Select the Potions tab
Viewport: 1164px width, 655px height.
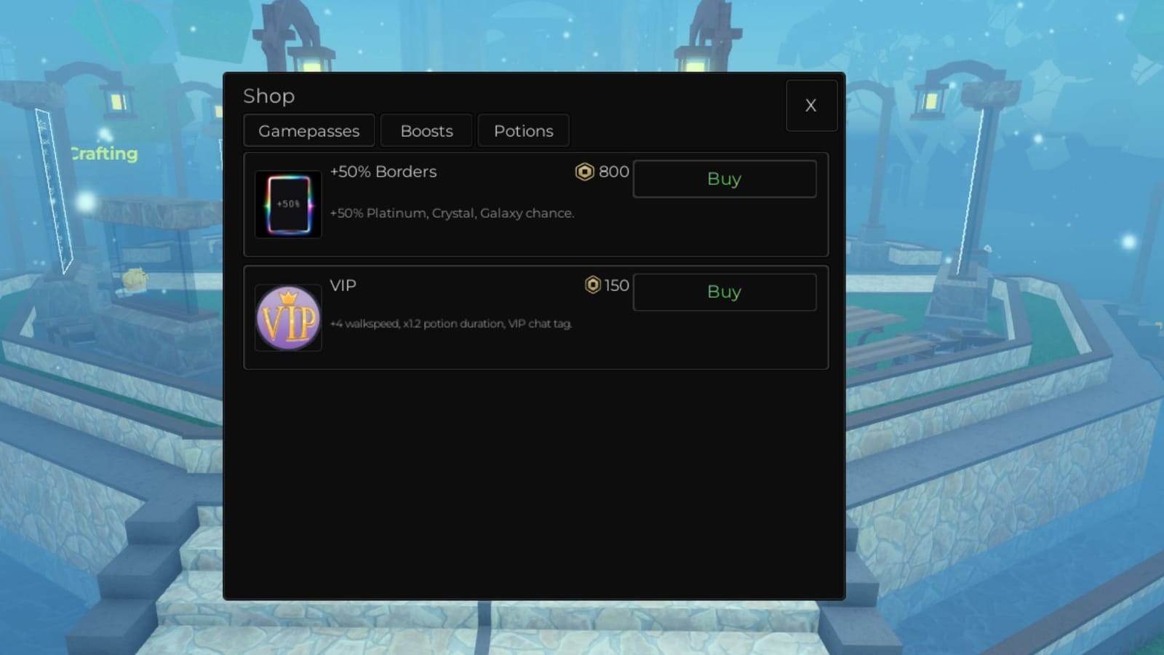(523, 131)
